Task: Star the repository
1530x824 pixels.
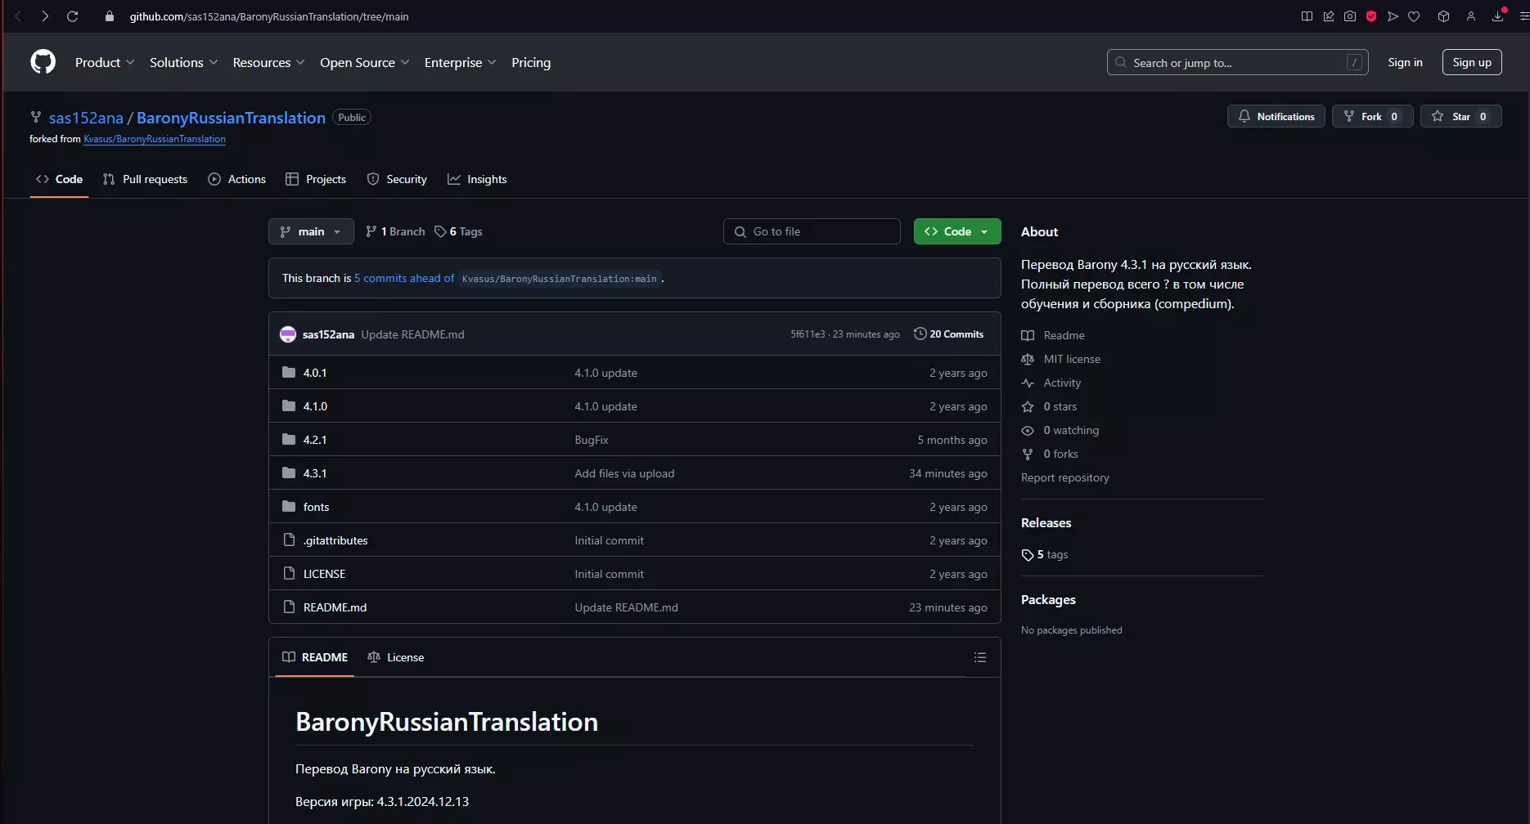Action: tap(1460, 117)
